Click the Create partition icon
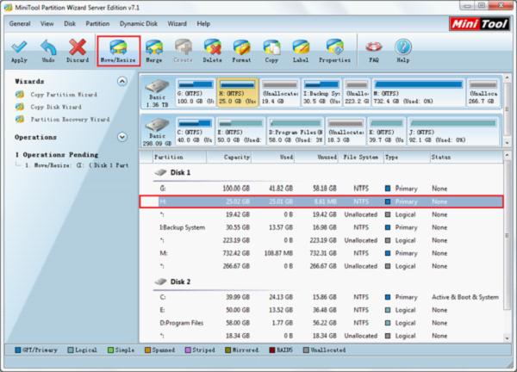Screen dimensions: 517x372 click(183, 47)
